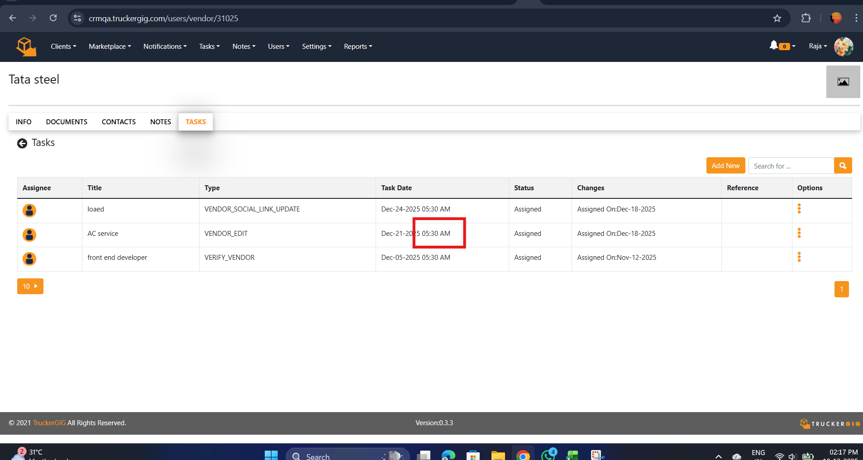The width and height of the screenshot is (863, 460).
Task: Open the page size 10 dropdown
Action: click(30, 286)
